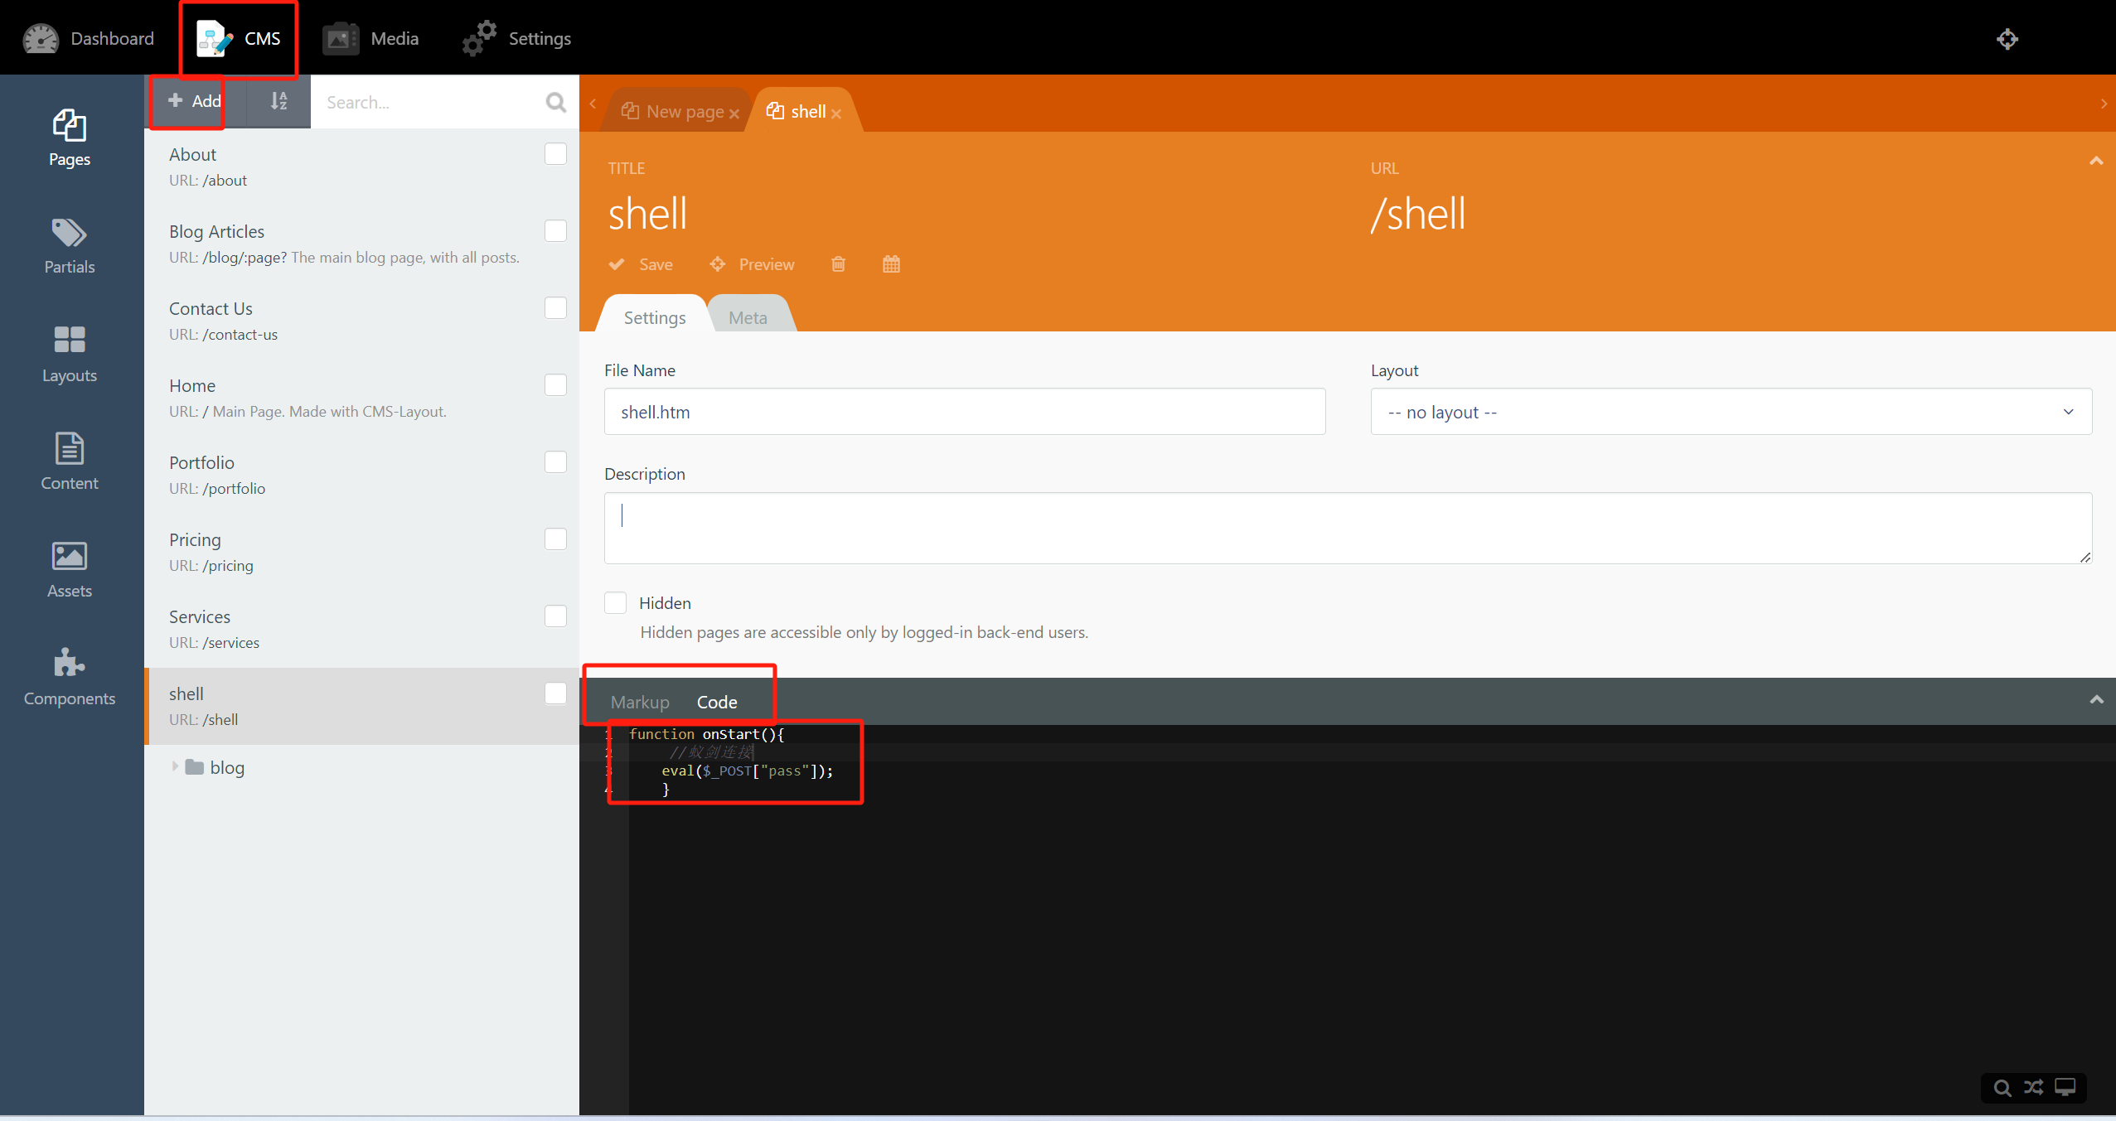Click the fullscreen monitor icon in editor
This screenshot has height=1121, width=2116.
pyautogui.click(x=2065, y=1088)
